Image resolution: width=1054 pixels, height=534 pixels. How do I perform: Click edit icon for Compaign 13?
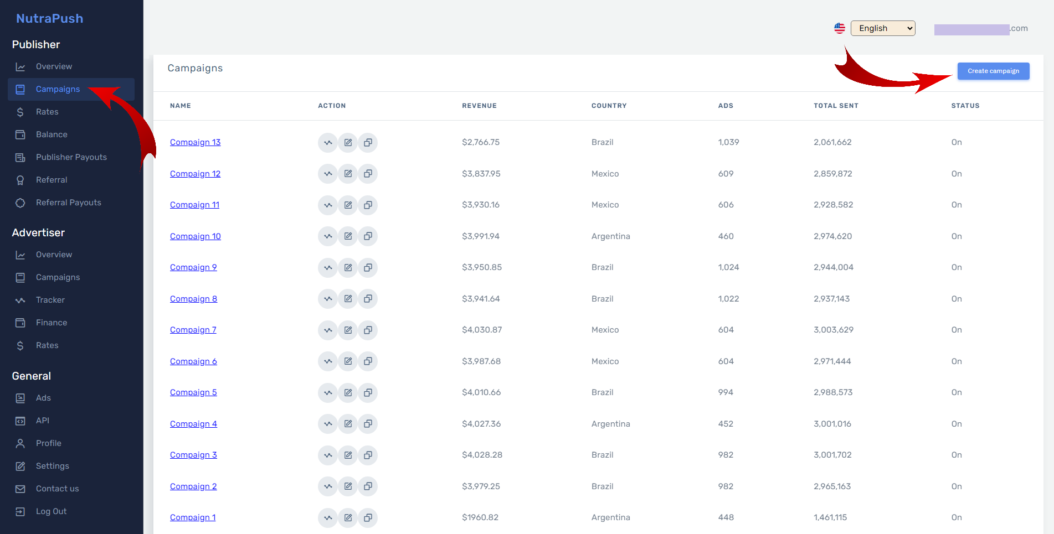[348, 143]
